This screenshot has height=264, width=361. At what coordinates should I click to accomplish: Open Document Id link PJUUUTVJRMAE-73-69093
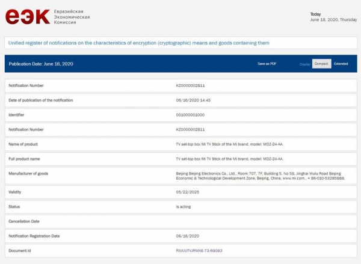click(199, 251)
